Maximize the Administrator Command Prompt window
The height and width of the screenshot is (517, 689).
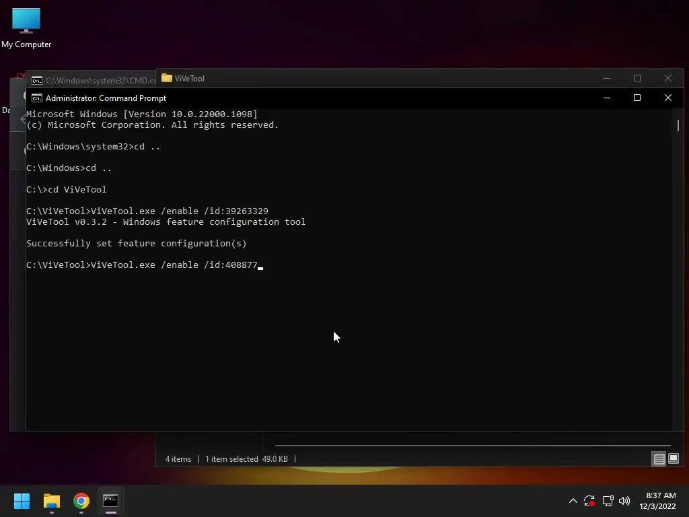637,98
